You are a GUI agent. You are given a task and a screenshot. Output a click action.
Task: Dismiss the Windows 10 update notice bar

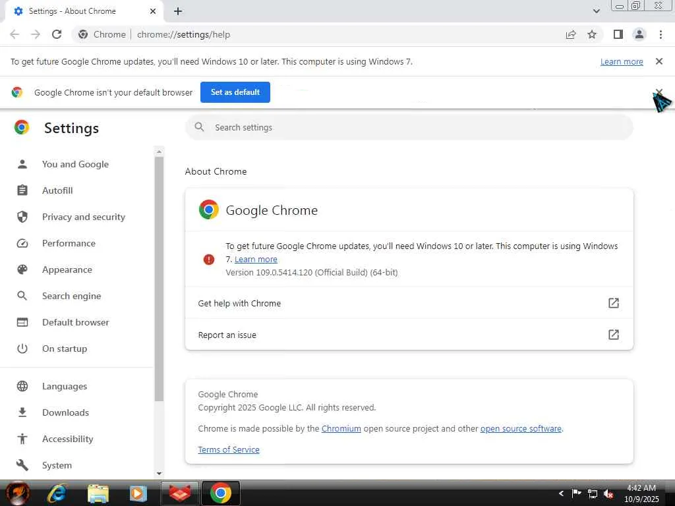pos(659,61)
